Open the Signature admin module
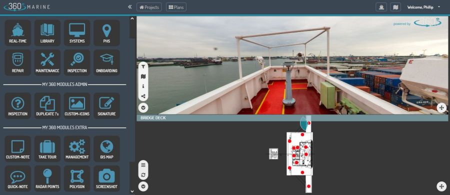Viewport: 450px width, 195px height. point(106,105)
